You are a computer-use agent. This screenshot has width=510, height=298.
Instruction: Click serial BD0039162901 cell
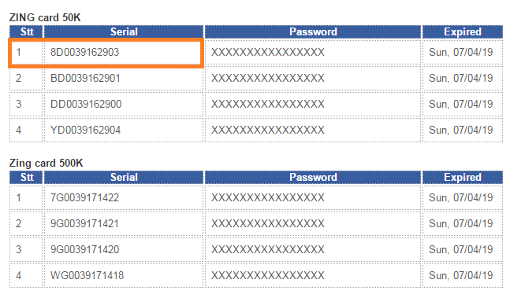[x=123, y=78]
